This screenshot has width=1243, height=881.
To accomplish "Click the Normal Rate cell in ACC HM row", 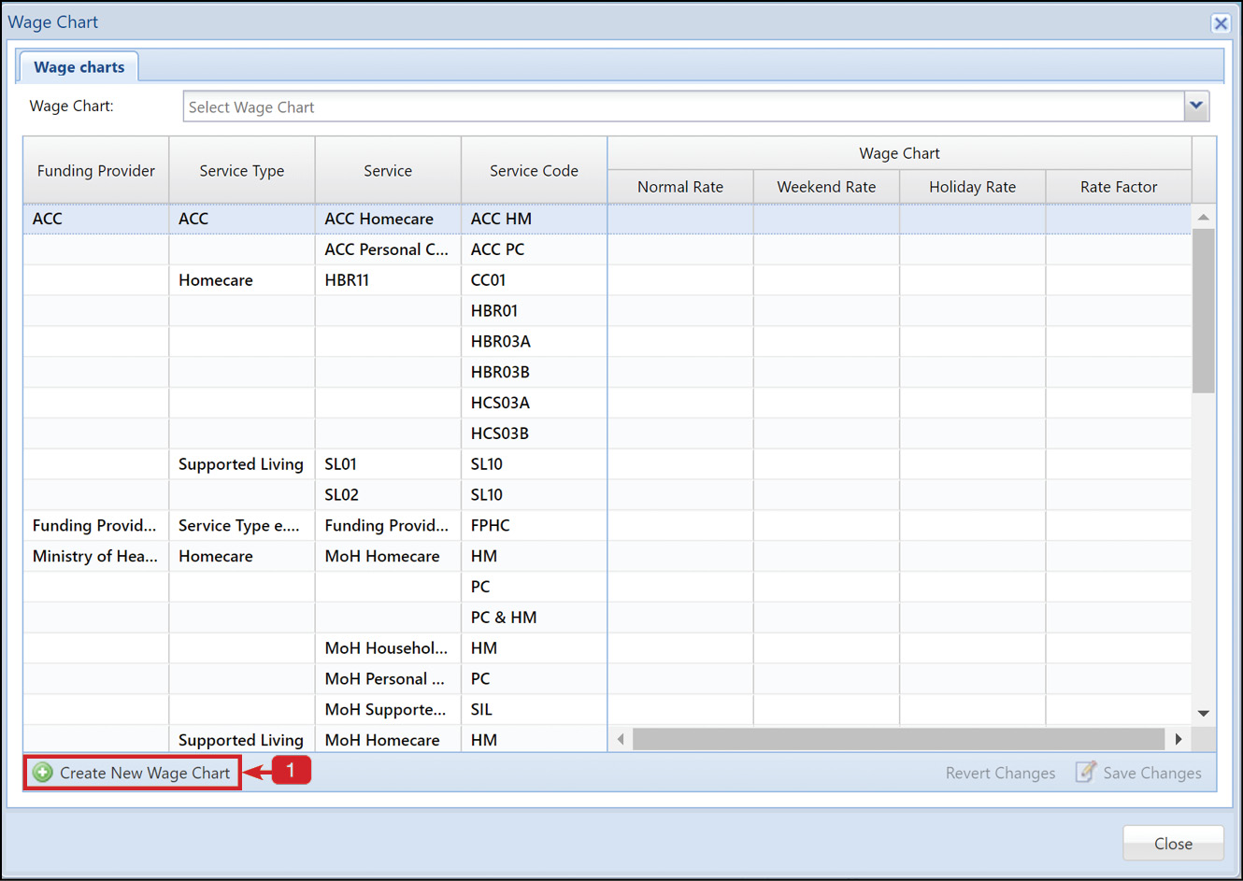I will 680,219.
